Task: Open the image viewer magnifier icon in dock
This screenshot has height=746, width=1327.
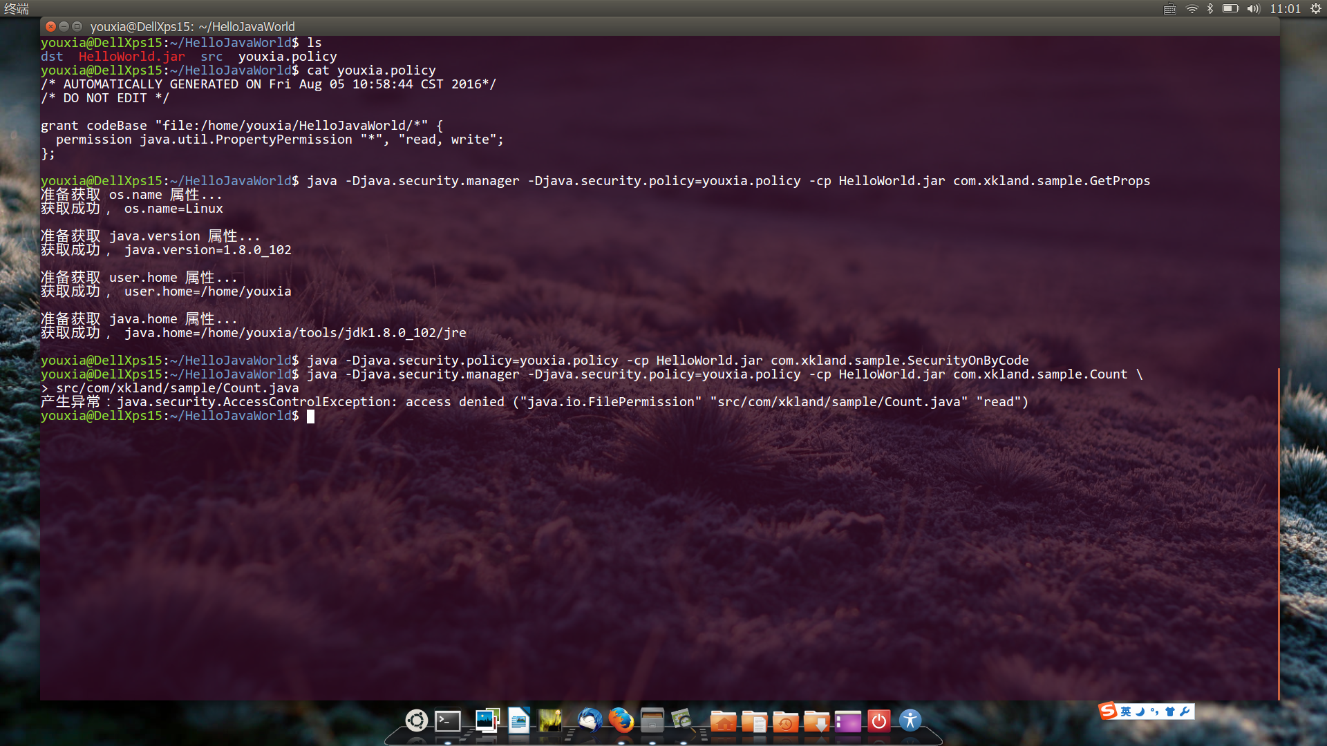Action: pyautogui.click(x=682, y=720)
